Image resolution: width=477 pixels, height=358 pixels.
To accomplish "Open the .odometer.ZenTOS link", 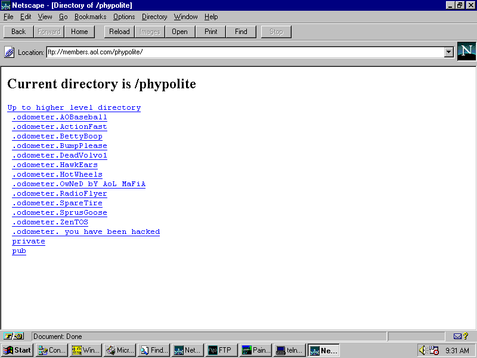I will tap(50, 222).
